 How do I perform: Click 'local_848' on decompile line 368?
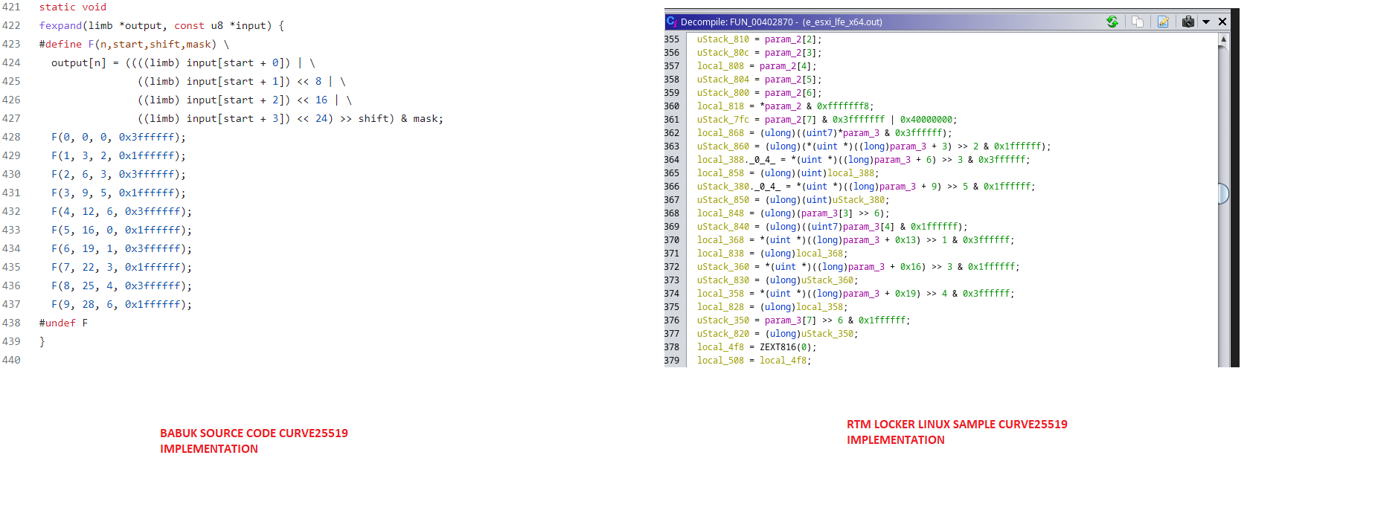pos(720,213)
